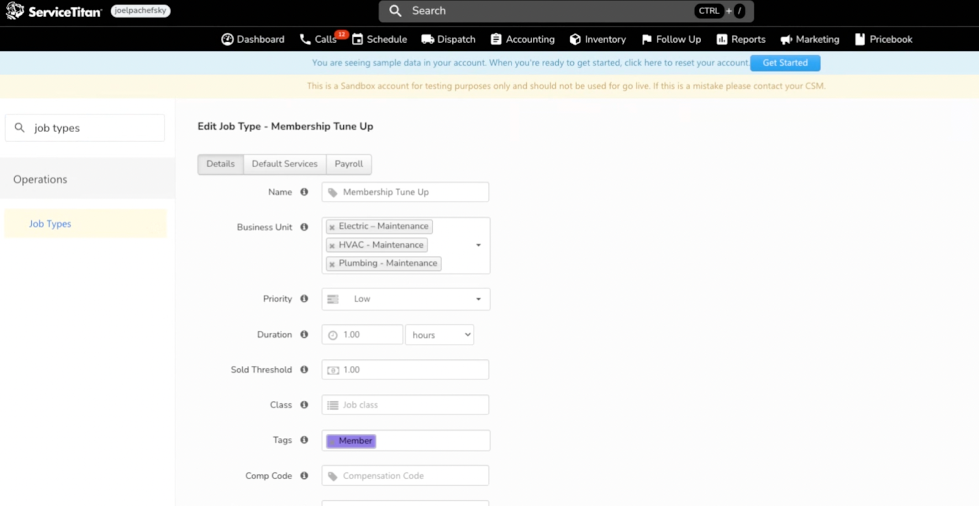Open the Reports section
Viewport: 979px width, 506px height.
tap(741, 39)
